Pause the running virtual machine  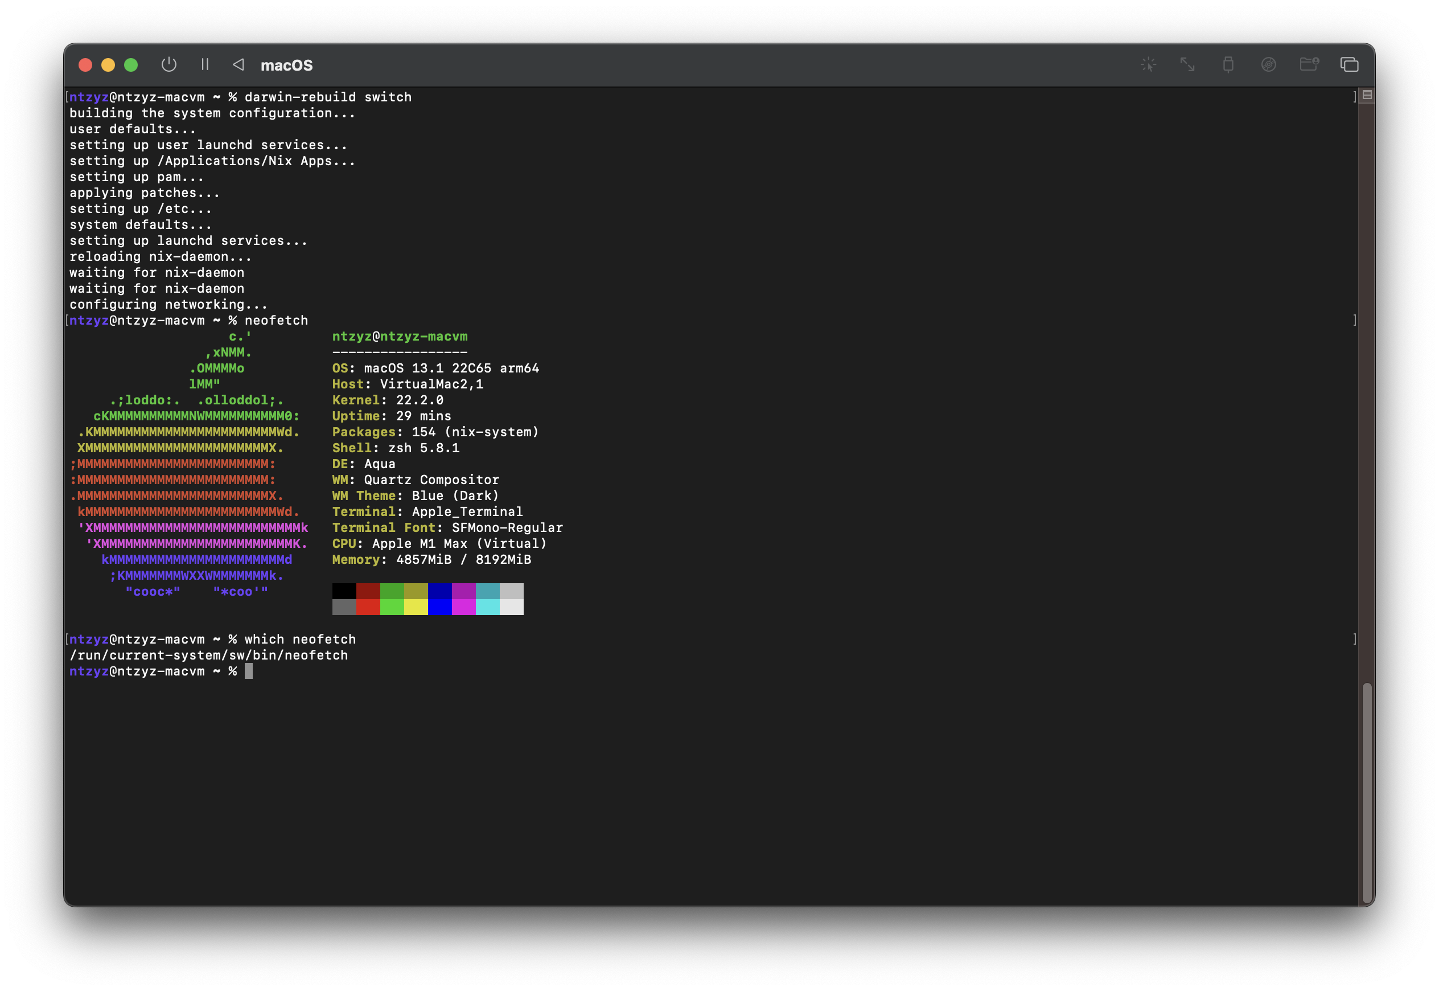(x=205, y=64)
